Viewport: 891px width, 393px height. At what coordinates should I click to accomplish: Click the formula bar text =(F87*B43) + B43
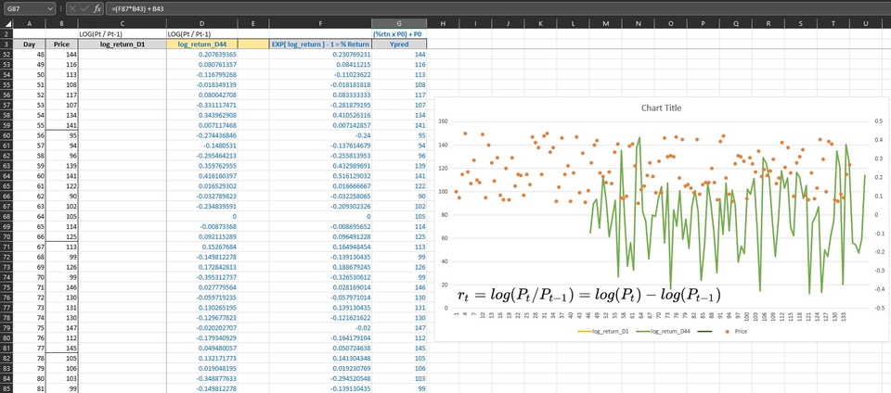(138, 8)
